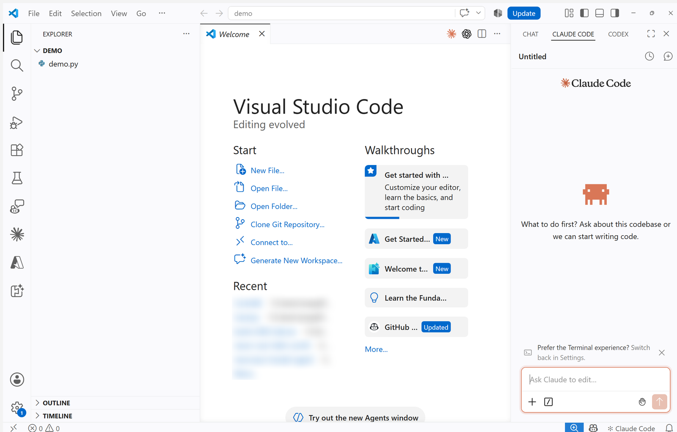
Task: Open the Manage gear icon
Action: click(x=17, y=408)
